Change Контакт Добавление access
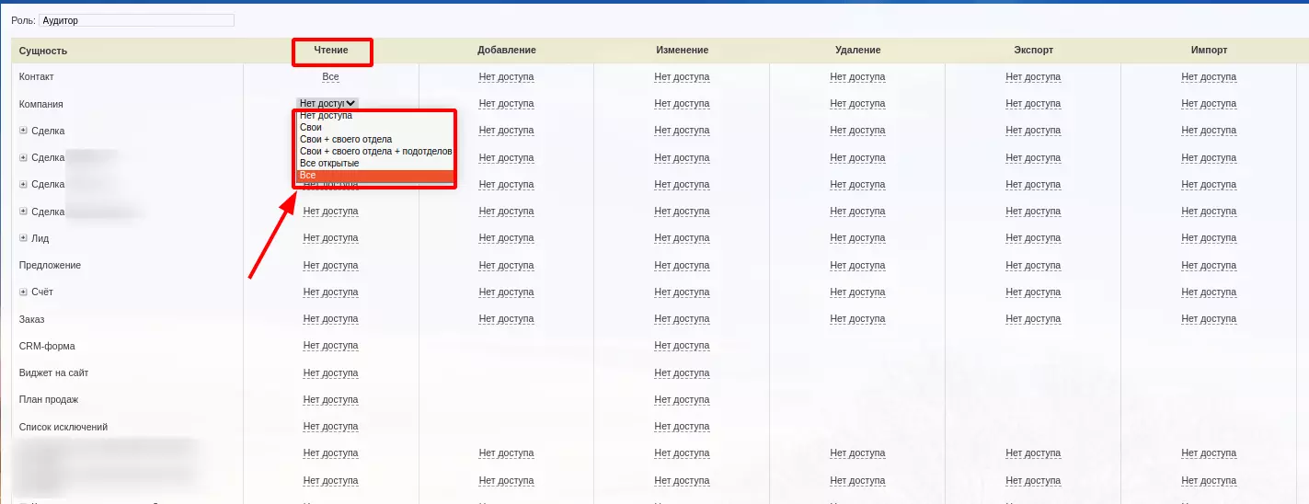Image resolution: width=1309 pixels, height=504 pixels. point(506,77)
